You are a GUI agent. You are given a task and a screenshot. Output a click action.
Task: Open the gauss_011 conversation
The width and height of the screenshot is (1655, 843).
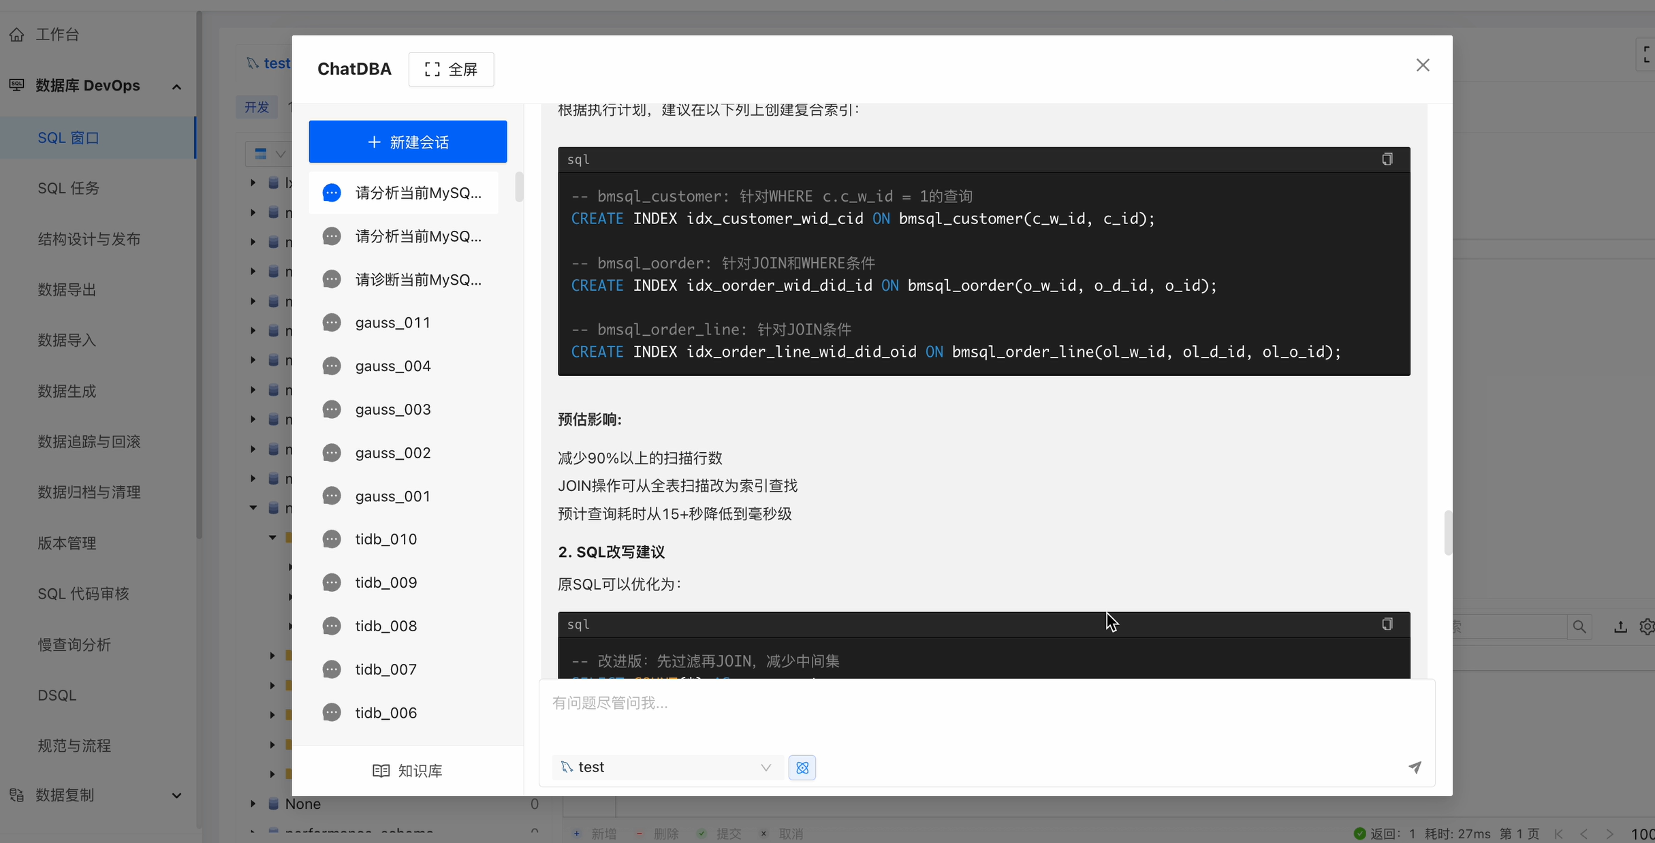coord(403,323)
